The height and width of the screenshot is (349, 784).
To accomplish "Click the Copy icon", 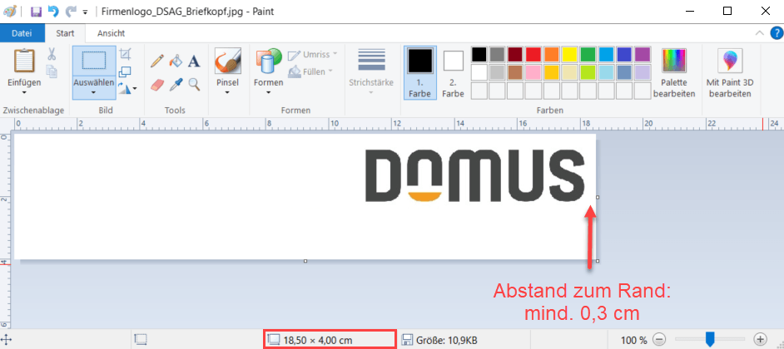I will pos(52,71).
